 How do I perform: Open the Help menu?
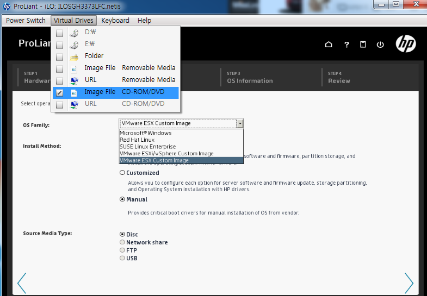[x=144, y=21]
